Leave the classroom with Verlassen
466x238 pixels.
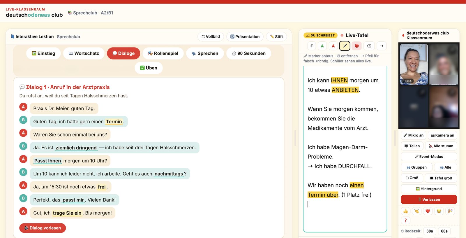[x=429, y=199]
